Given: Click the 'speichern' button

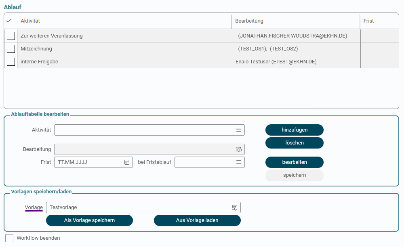Looking at the screenshot, I should pyautogui.click(x=295, y=175).
